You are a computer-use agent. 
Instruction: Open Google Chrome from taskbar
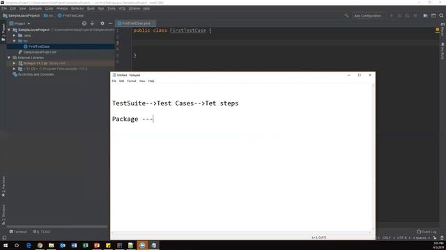40,245
